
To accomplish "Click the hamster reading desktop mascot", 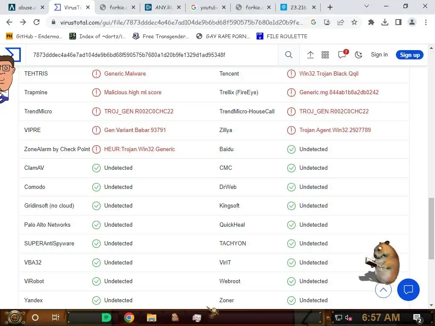I will click(380, 261).
